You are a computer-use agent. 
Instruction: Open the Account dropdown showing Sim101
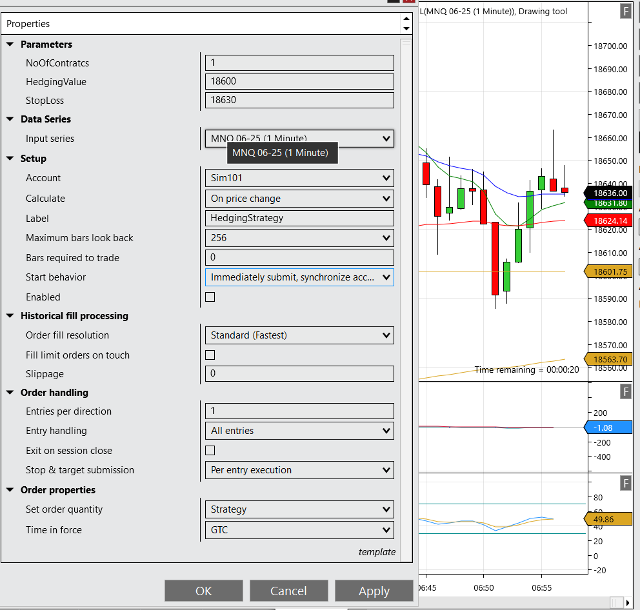click(299, 178)
